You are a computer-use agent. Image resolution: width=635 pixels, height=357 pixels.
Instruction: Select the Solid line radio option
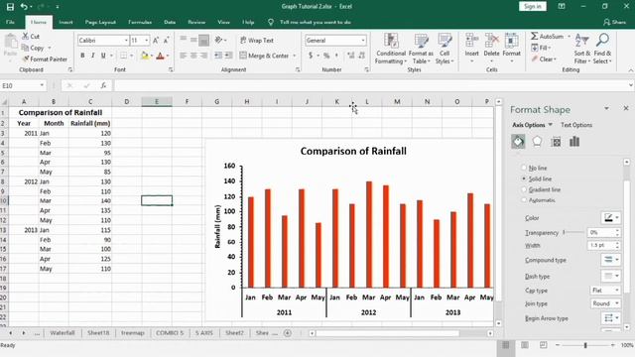pos(524,178)
